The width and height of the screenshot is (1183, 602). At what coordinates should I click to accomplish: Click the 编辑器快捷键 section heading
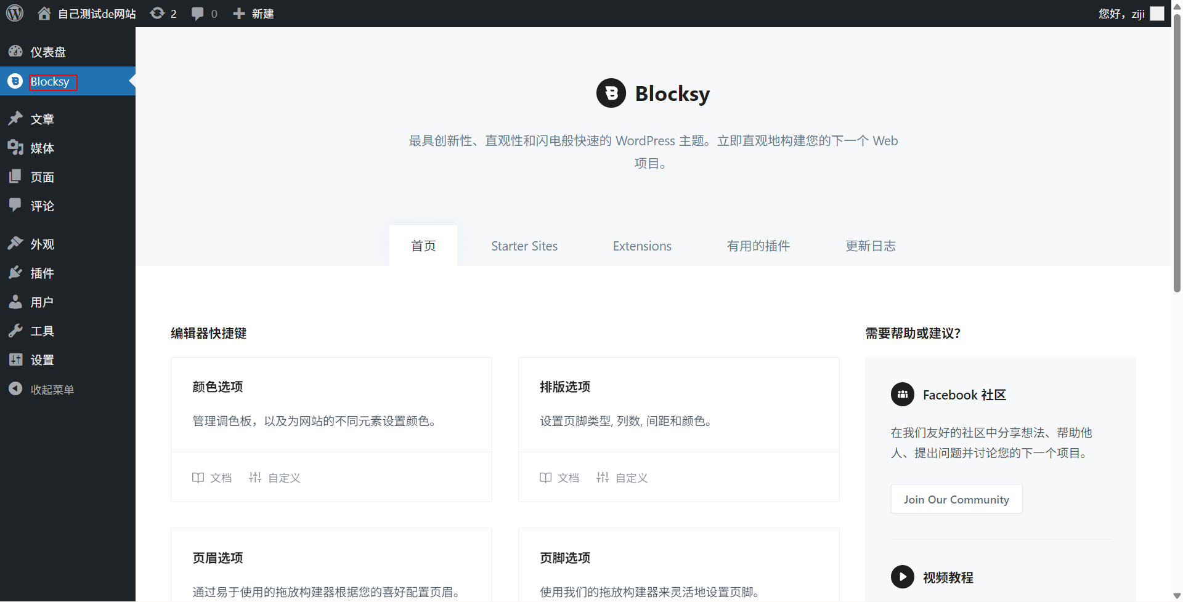(x=208, y=333)
